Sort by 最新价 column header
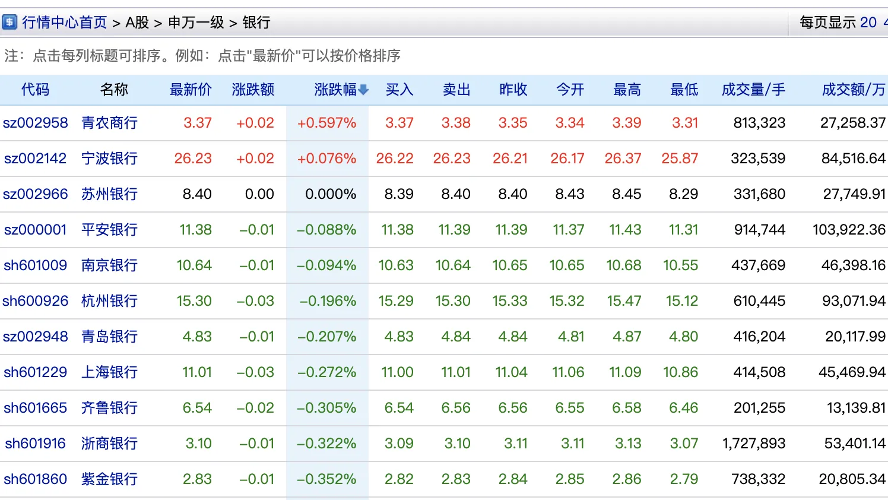Screen dimensions: 888x500 pyautogui.click(x=191, y=90)
